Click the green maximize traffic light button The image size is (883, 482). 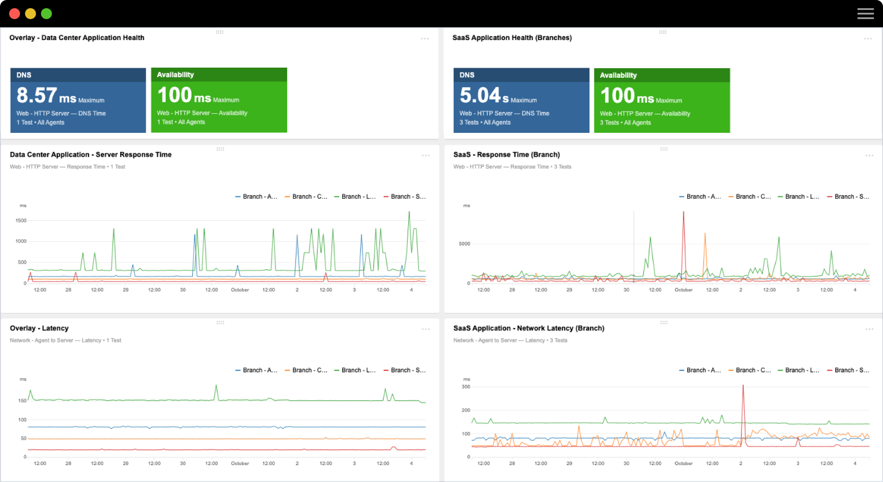tap(46, 13)
